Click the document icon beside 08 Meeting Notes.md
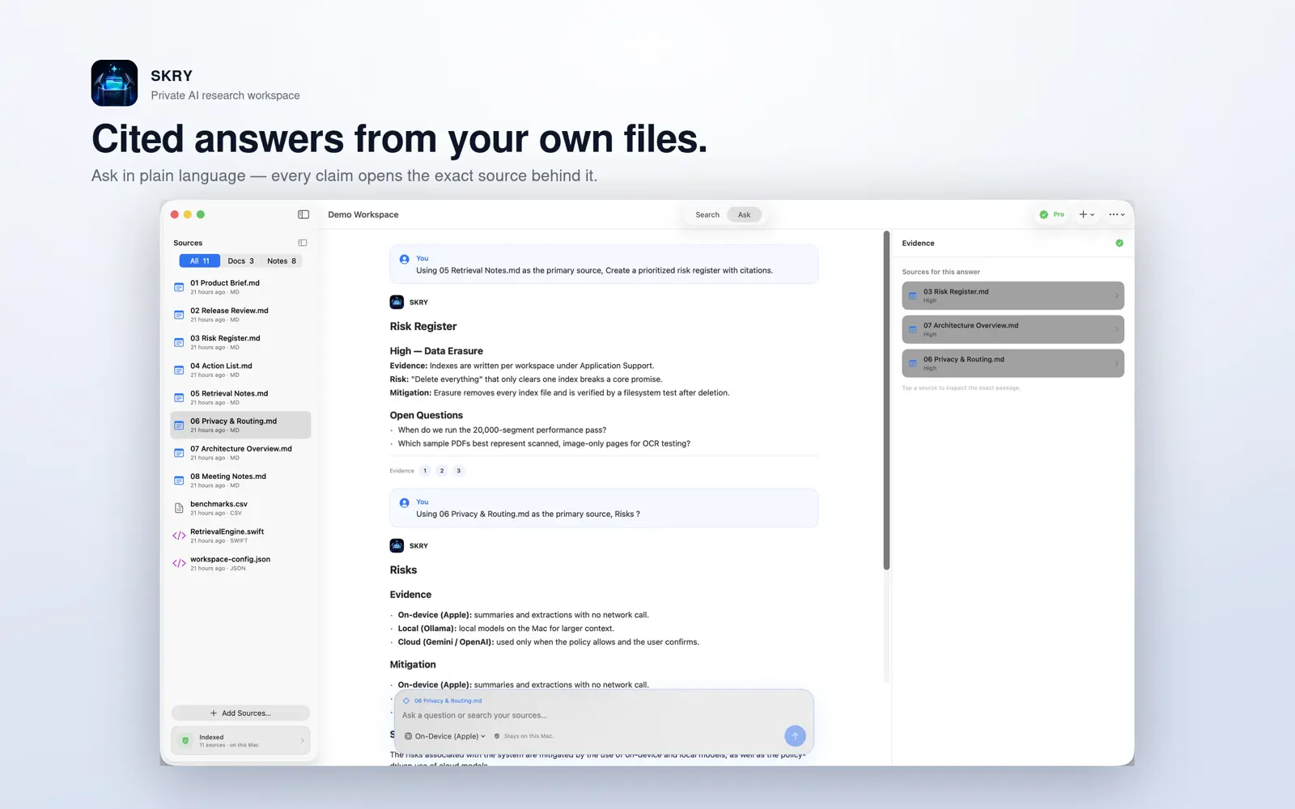Image resolution: width=1295 pixels, height=809 pixels. click(x=179, y=481)
